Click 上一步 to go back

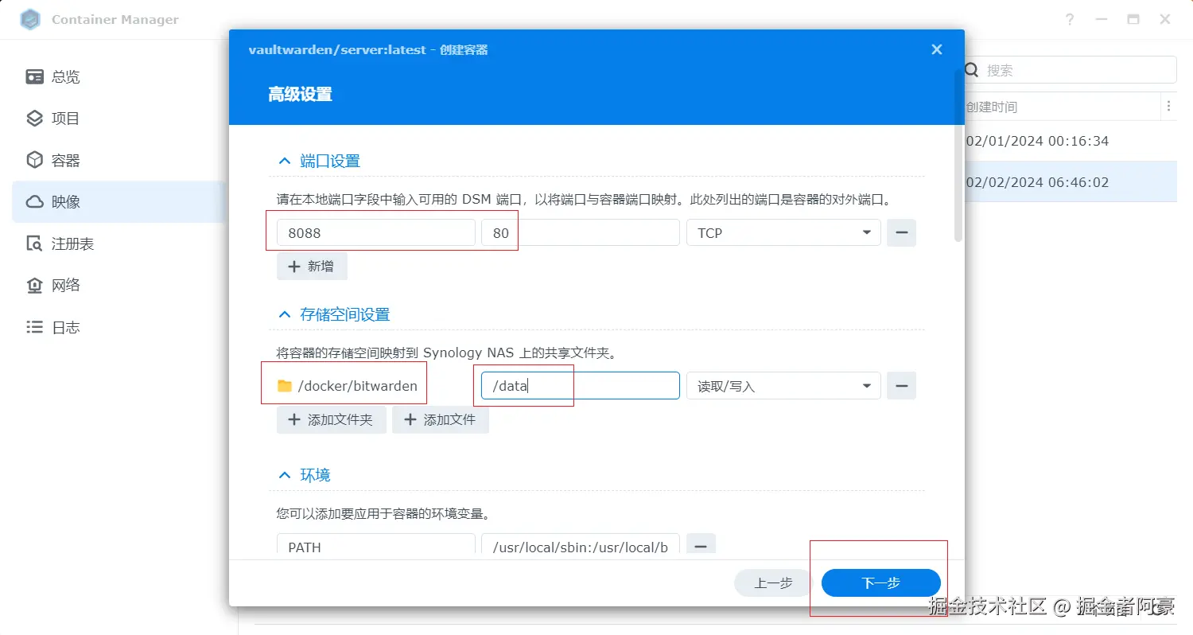(773, 583)
